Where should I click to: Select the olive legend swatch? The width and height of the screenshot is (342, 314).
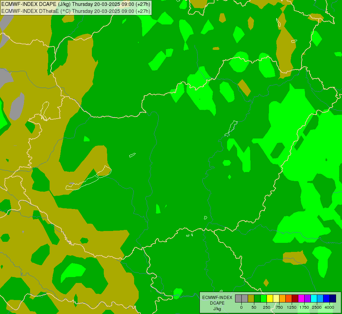pos(251,298)
